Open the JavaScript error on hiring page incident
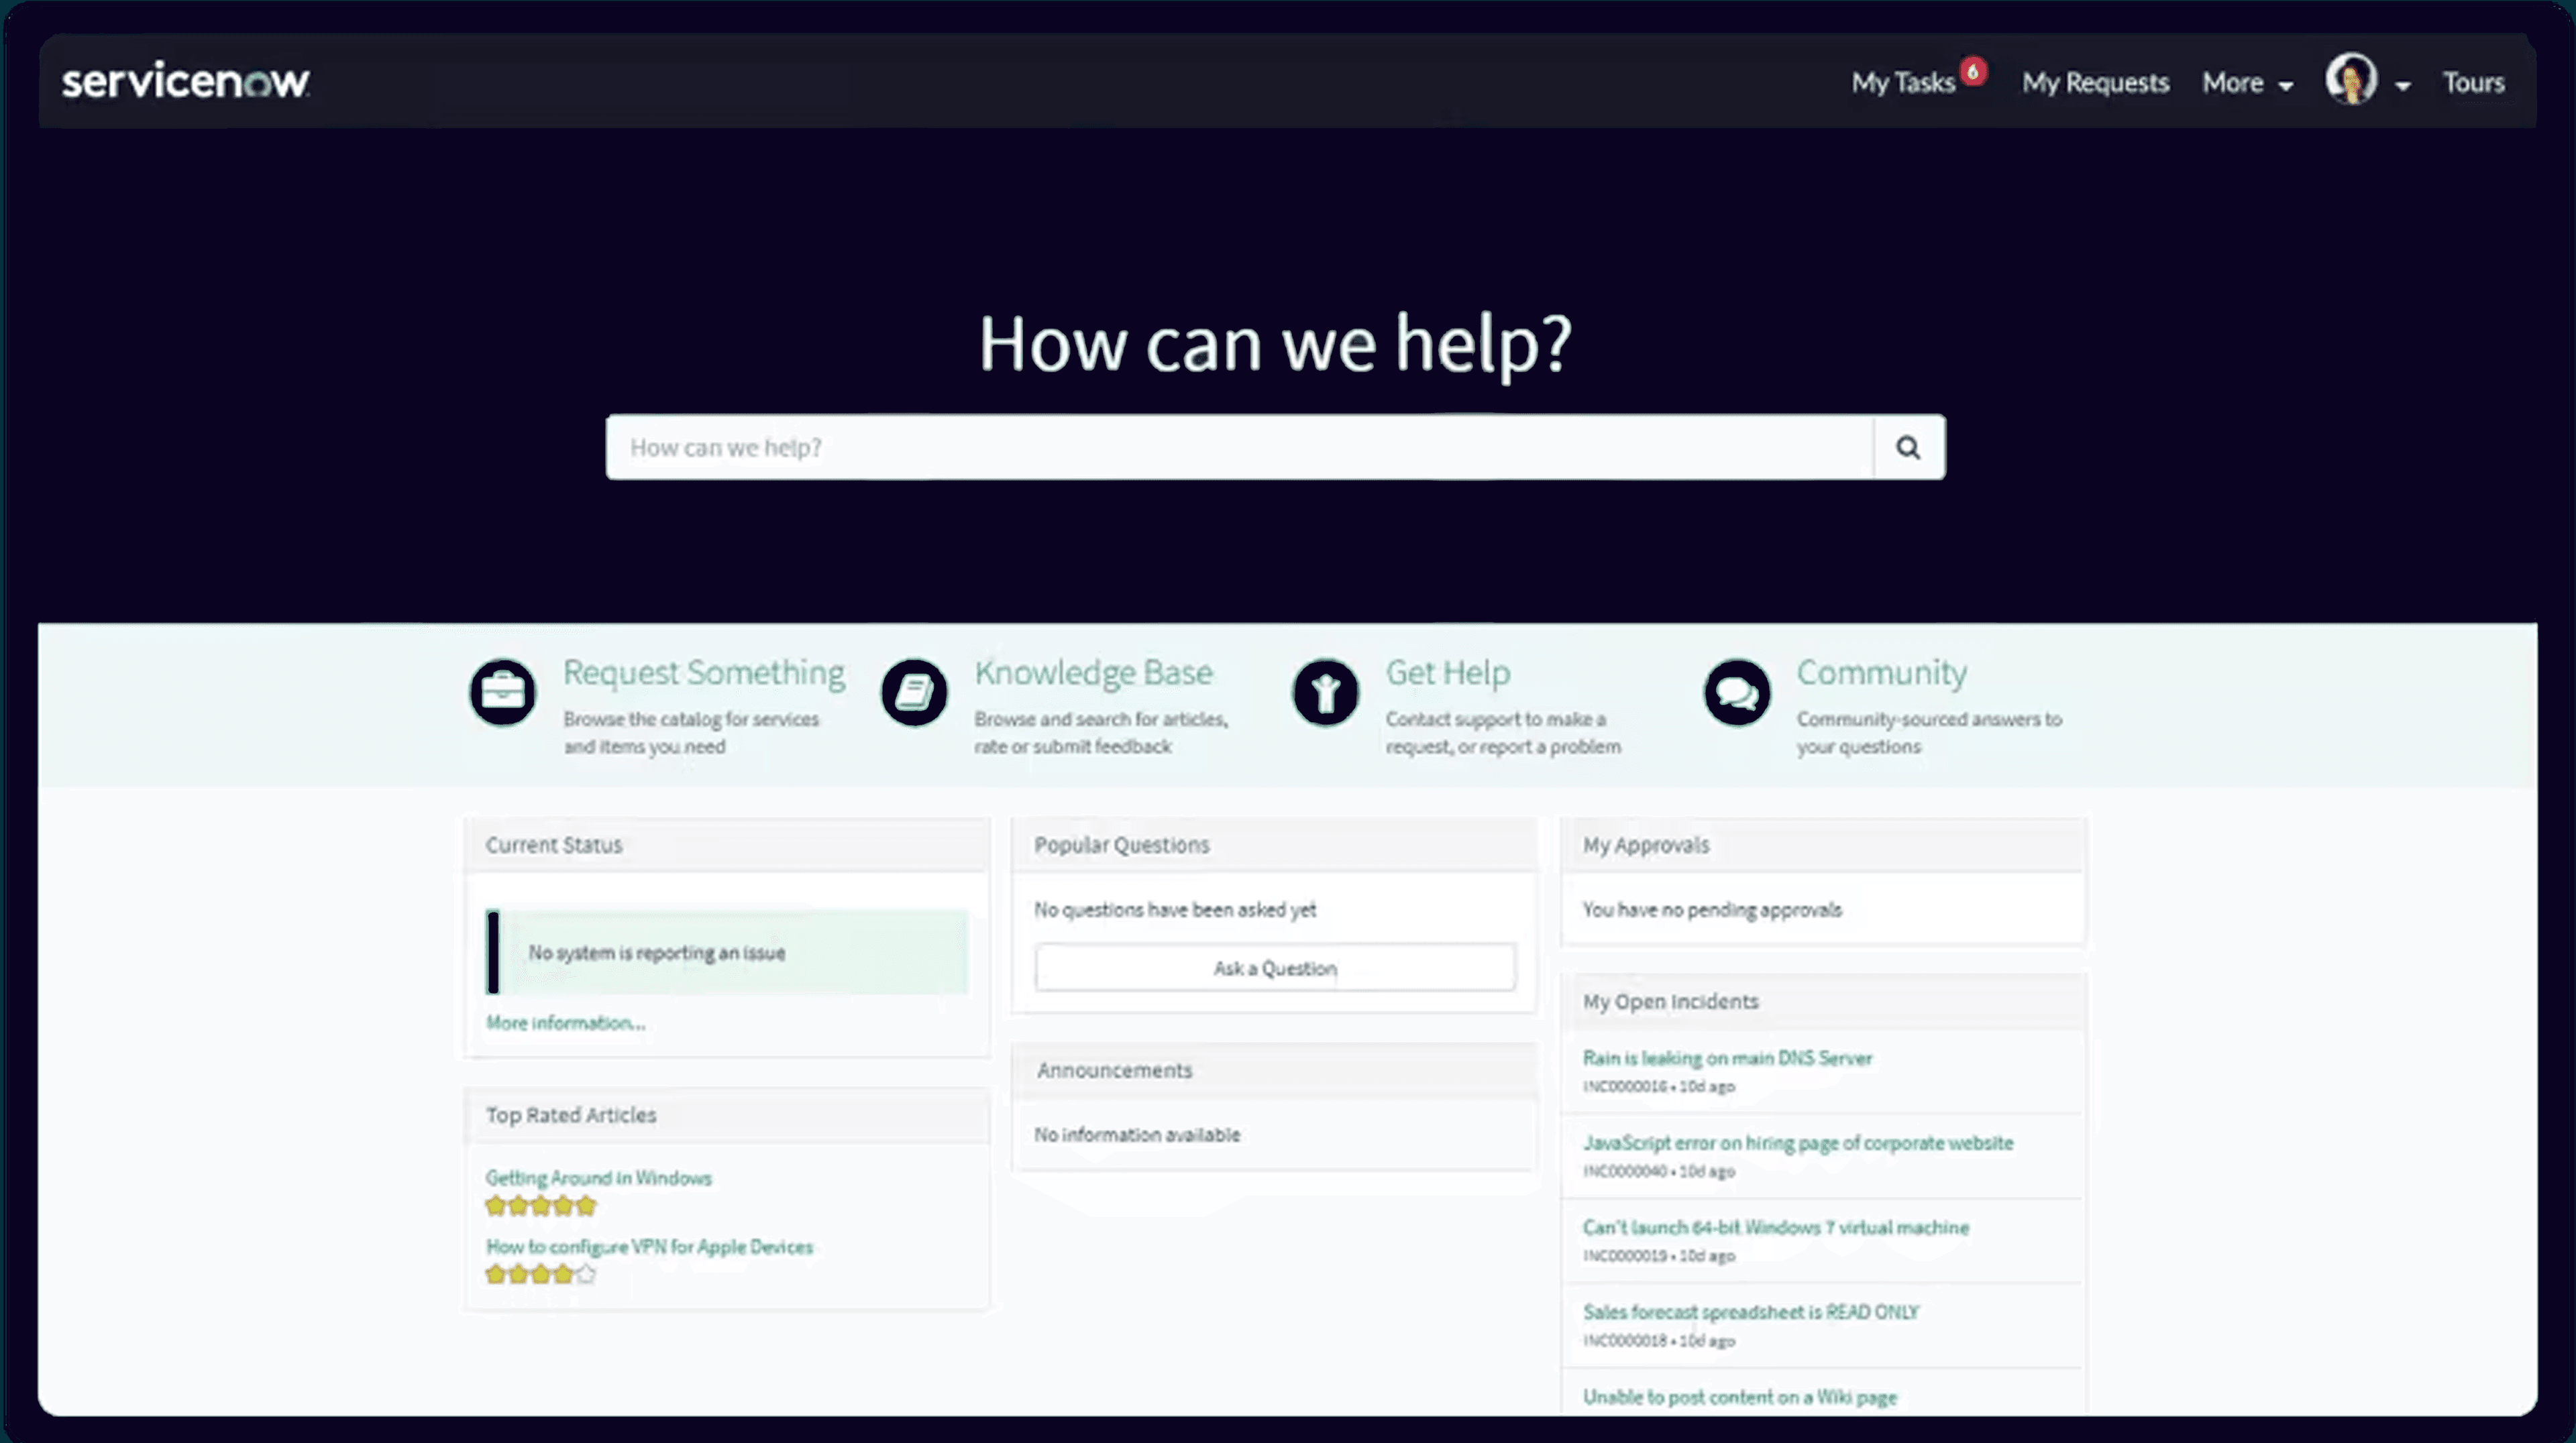The image size is (2576, 1443). (1797, 1142)
